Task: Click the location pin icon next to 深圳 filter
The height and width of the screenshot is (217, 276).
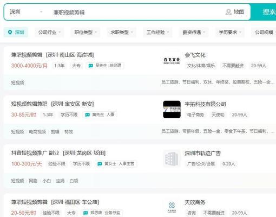Action: (10, 33)
